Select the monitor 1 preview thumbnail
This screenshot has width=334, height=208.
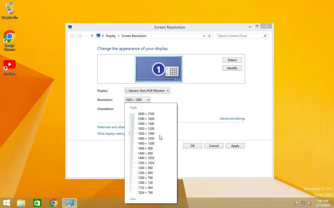158,69
